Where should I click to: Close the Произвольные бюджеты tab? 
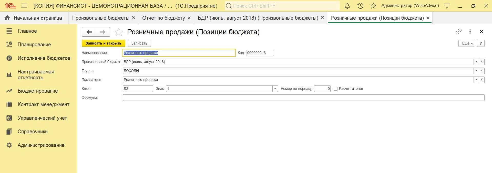click(134, 18)
